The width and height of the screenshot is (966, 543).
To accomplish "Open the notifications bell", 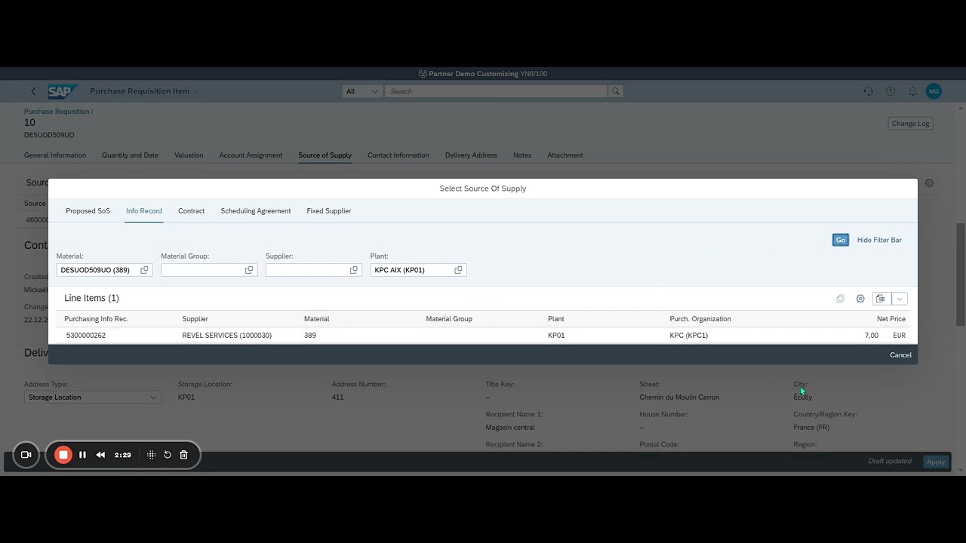I will [912, 91].
